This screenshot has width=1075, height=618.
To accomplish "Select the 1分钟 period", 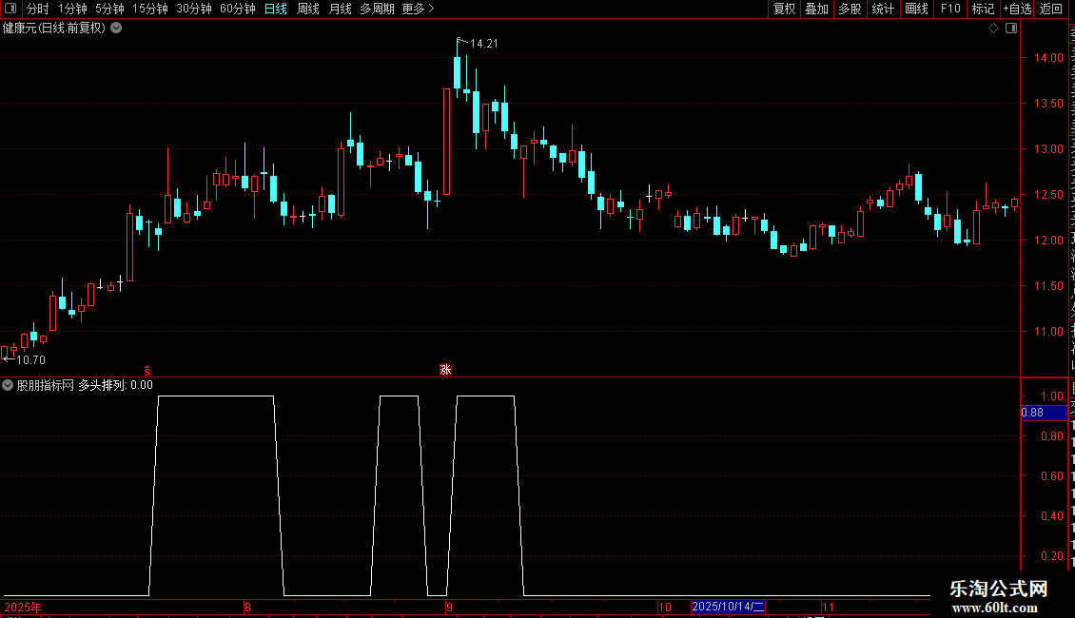I will click(x=72, y=9).
